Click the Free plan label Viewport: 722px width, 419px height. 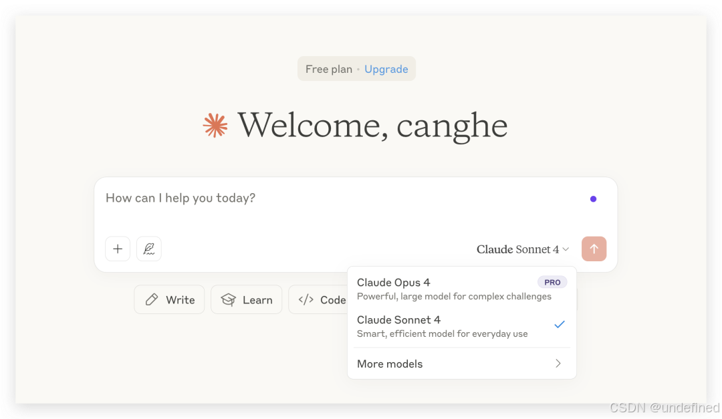[x=329, y=69]
